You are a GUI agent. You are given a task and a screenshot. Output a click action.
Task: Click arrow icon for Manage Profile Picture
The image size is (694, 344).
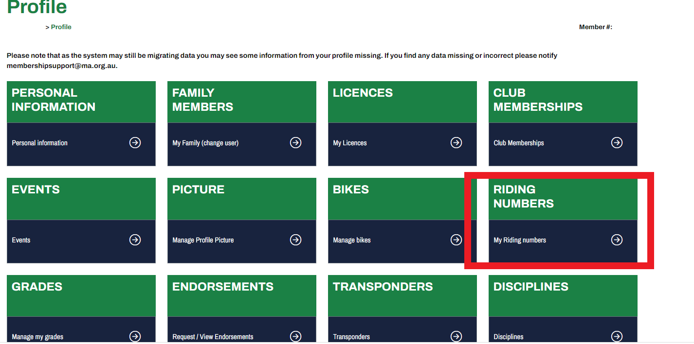(x=295, y=240)
